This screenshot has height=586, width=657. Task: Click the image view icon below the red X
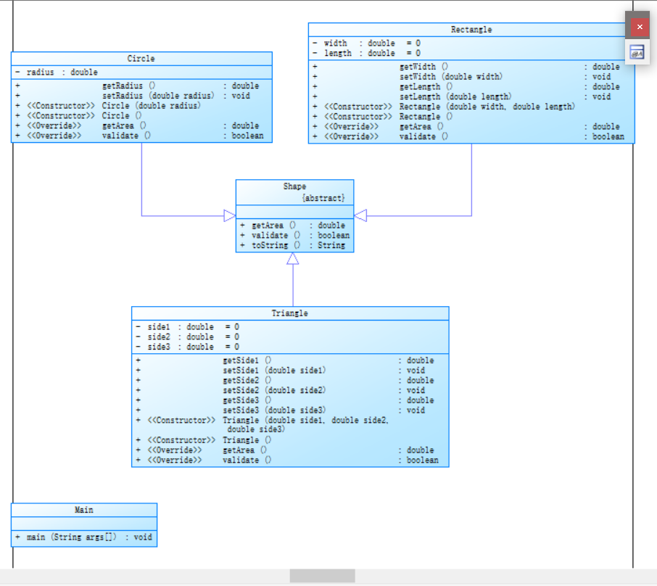pyautogui.click(x=637, y=52)
